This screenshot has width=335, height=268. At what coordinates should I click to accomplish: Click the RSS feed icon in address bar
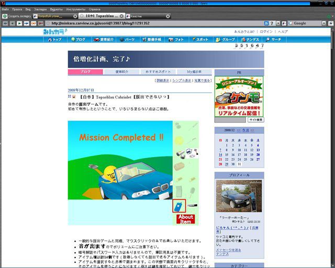coord(266,24)
